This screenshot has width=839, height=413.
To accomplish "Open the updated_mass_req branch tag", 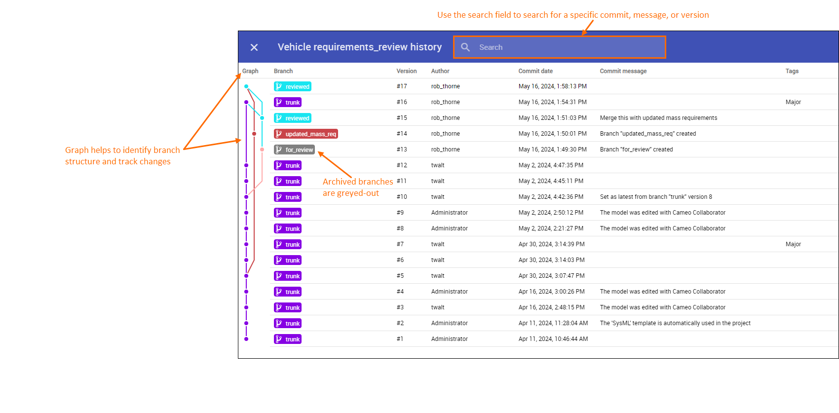I will point(306,134).
